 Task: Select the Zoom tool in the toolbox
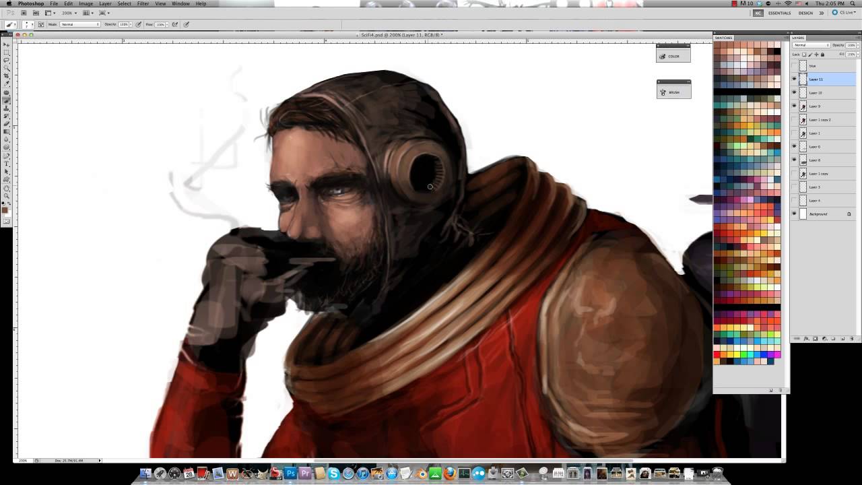tap(5, 196)
